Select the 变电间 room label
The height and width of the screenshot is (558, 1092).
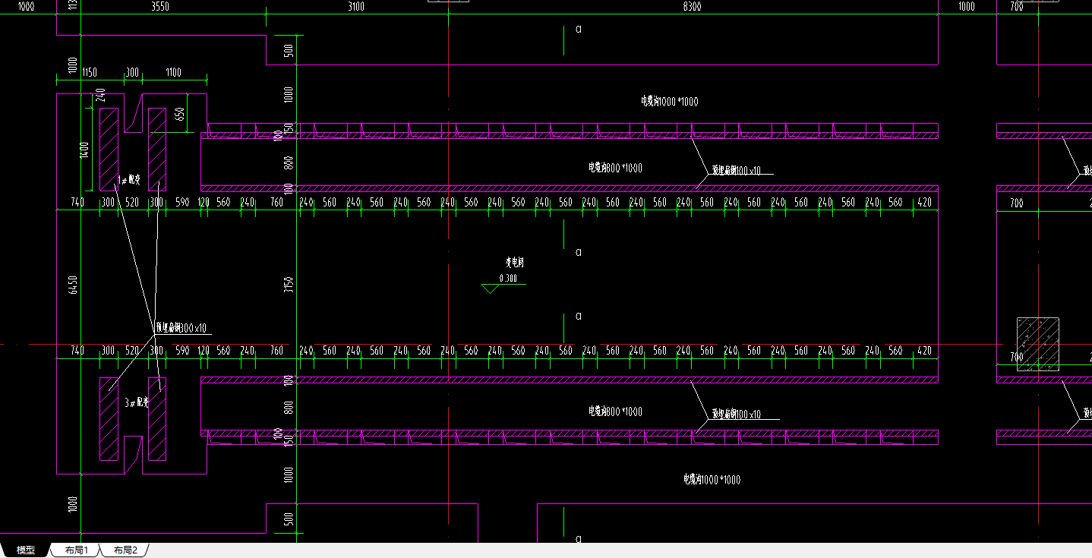(515, 263)
